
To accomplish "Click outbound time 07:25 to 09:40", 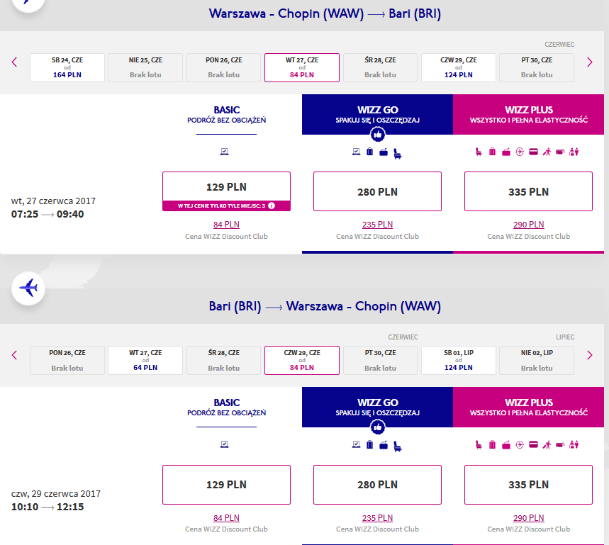I will tap(48, 214).
